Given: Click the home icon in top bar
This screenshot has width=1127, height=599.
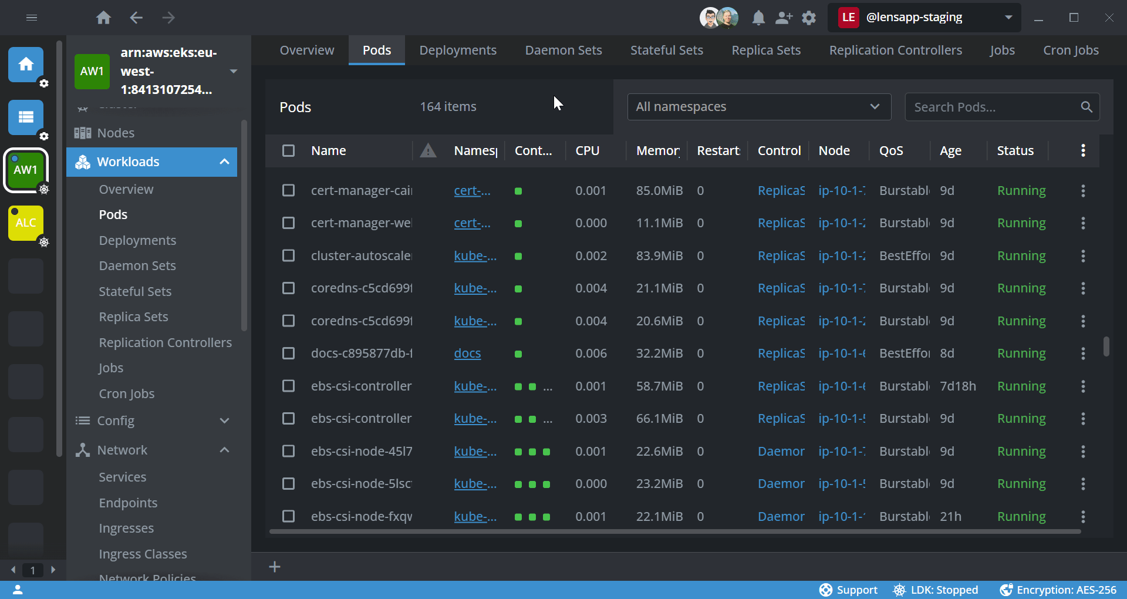Looking at the screenshot, I should 103,18.
